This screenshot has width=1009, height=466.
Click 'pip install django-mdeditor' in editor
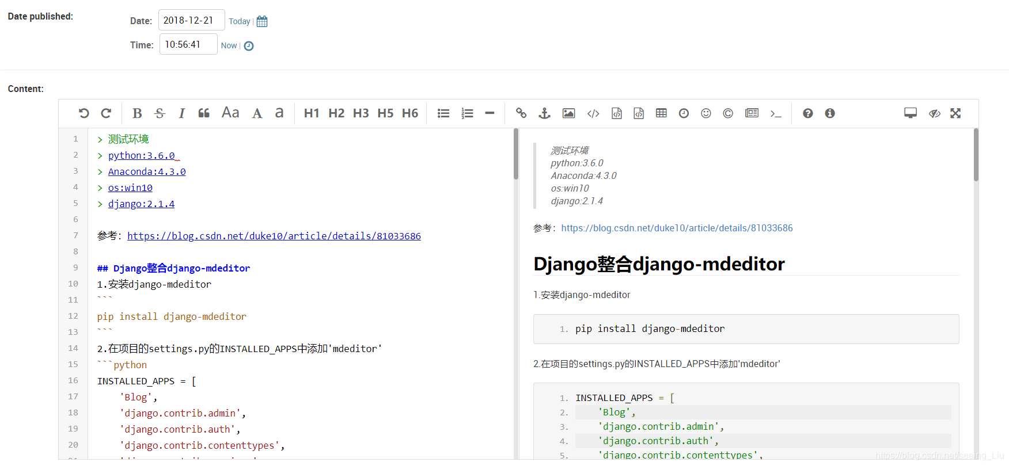172,316
